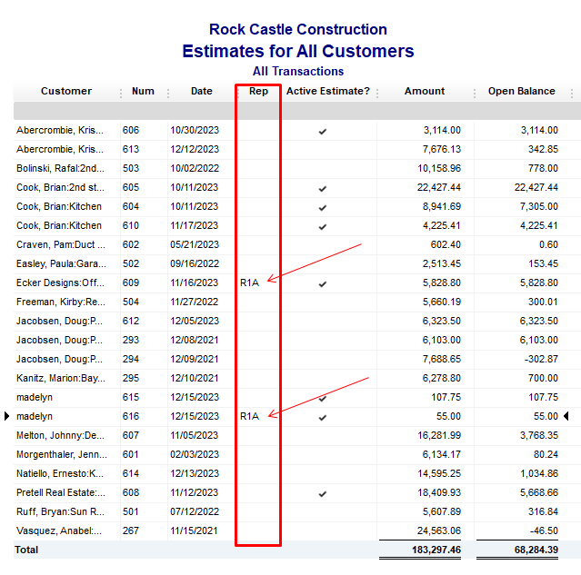Select Jacobsen, Doug on estimate 612 row
This screenshot has width=581, height=575.
[x=59, y=321]
